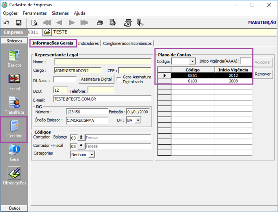The height and width of the screenshot is (212, 278).
Task: Click the E-mail field TESTE@TESTE.COM.BR
Action: (103, 99)
